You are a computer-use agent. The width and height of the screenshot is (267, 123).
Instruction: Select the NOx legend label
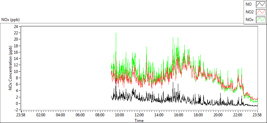[249, 20]
